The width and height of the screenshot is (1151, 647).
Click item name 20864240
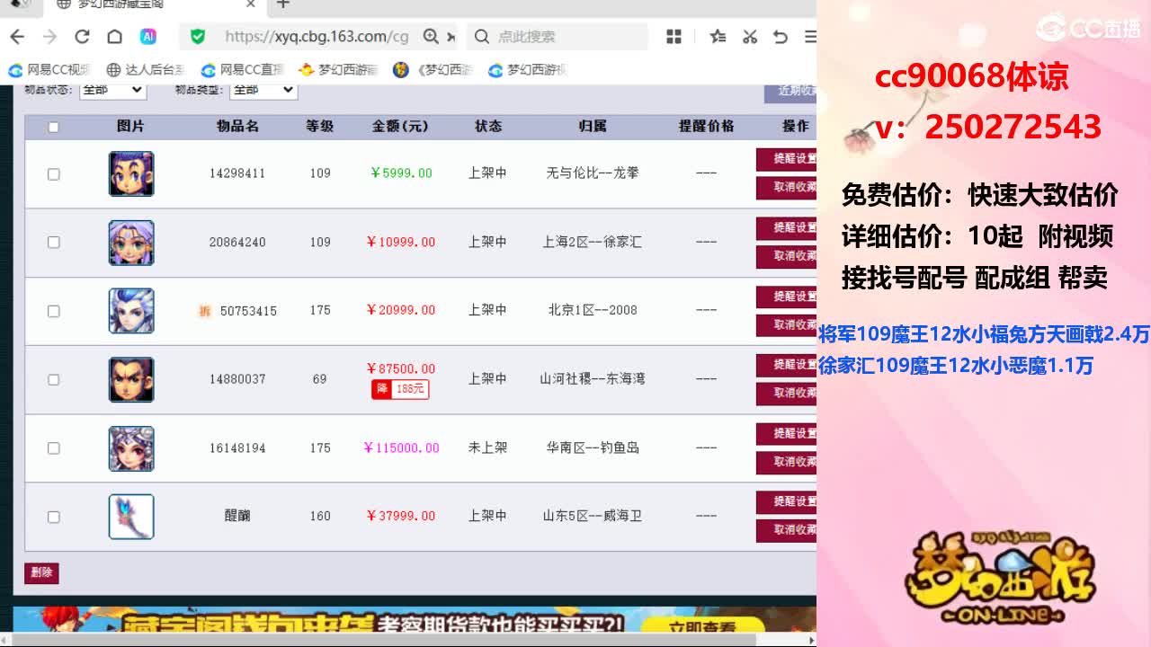(237, 243)
